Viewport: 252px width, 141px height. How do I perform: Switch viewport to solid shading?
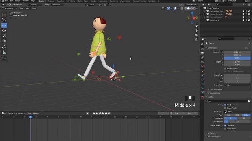(189, 8)
